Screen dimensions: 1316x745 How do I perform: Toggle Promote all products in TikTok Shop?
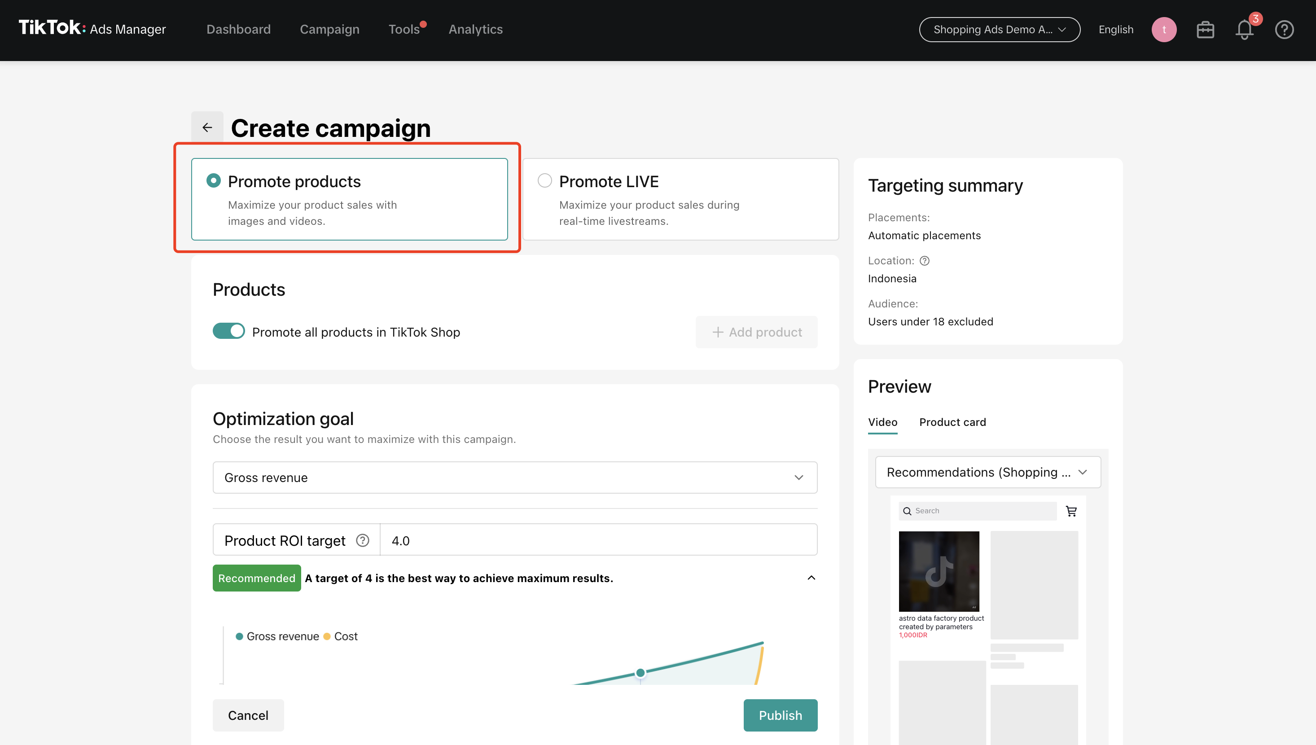click(x=229, y=331)
